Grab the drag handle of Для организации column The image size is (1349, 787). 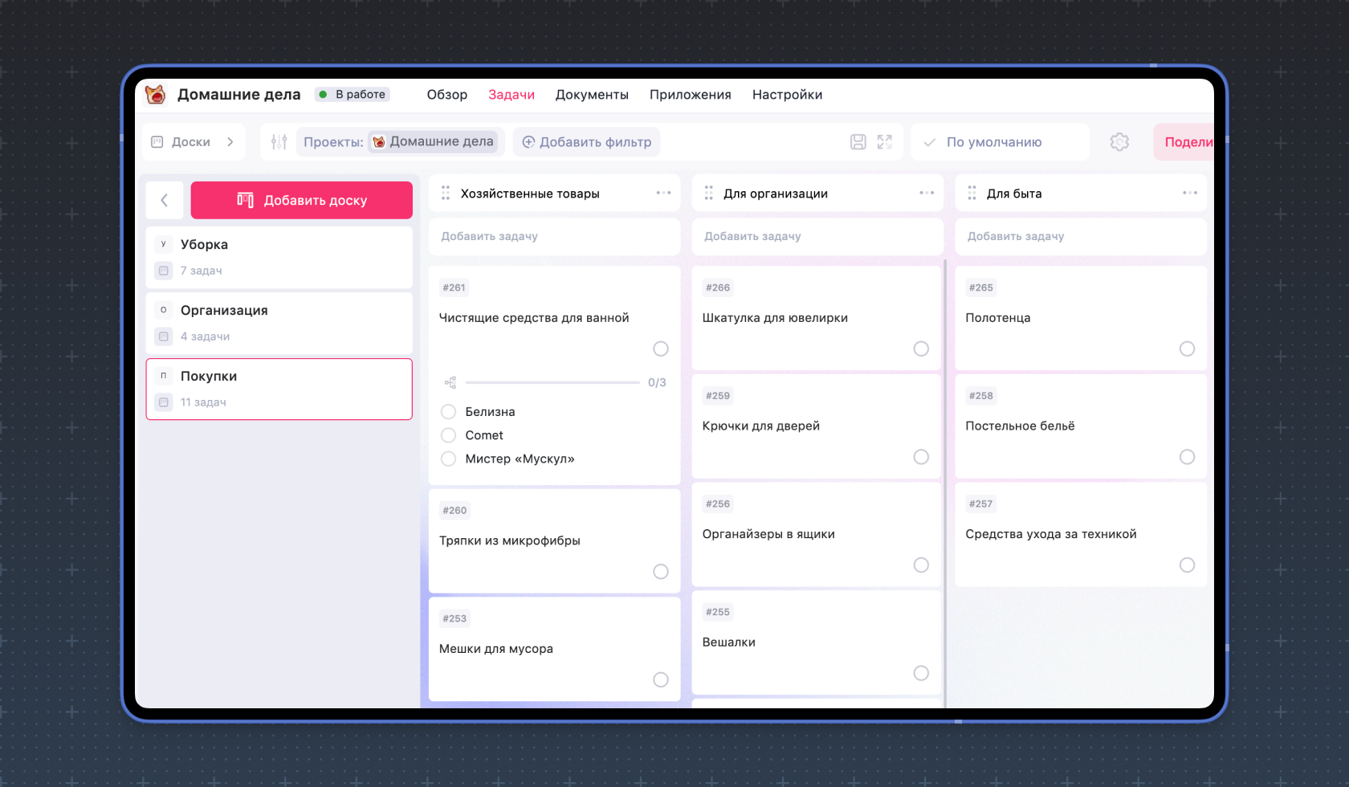[708, 194]
